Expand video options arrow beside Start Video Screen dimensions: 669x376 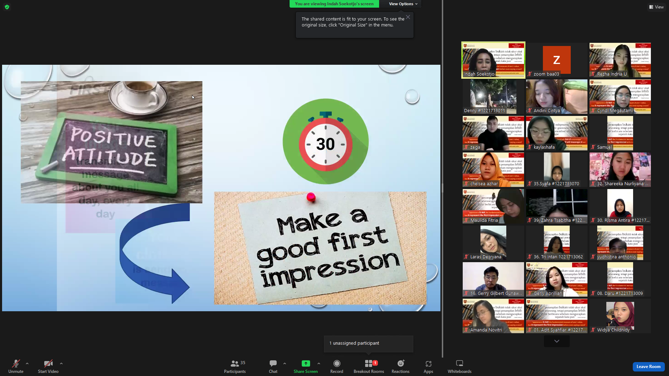[x=61, y=363]
